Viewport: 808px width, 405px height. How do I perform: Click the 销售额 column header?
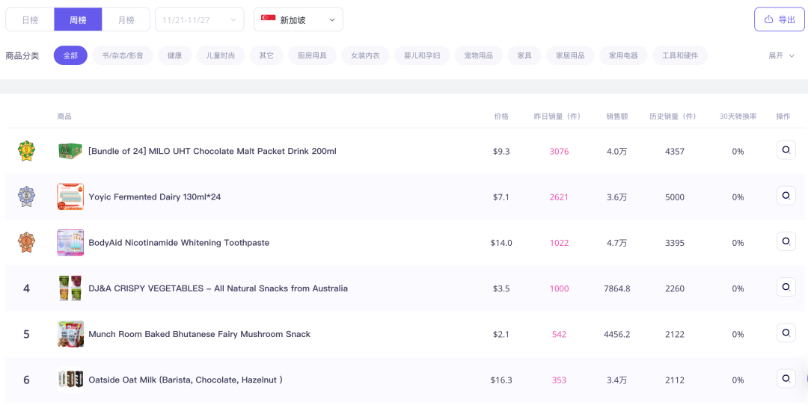[616, 117]
